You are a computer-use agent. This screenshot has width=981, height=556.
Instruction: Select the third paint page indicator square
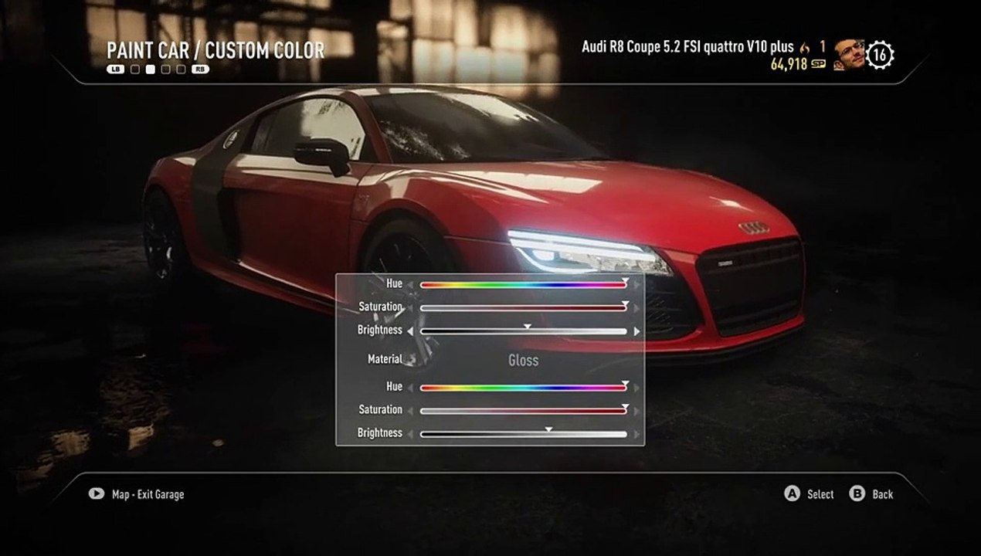(x=166, y=69)
